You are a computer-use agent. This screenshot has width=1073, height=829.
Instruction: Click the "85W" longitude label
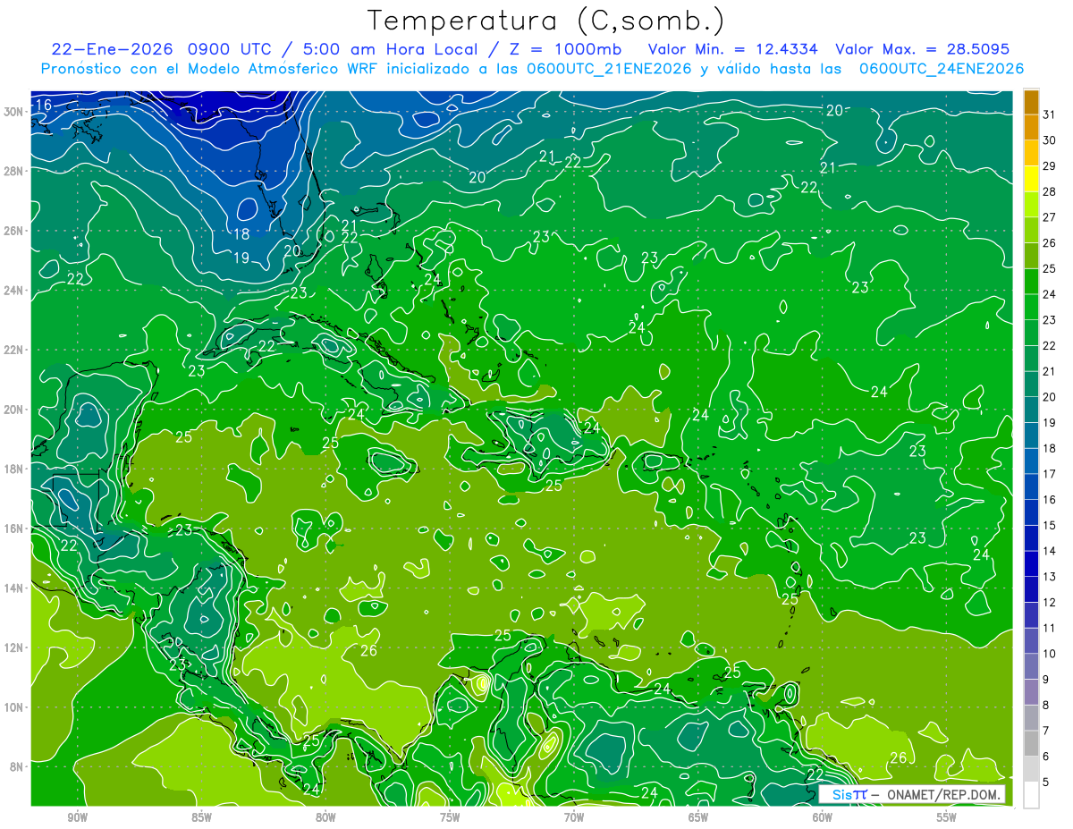201,817
